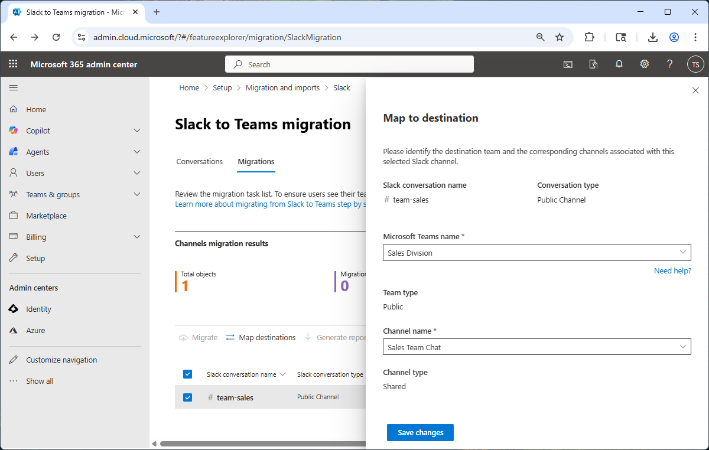Uncheck the team-sales row checkbox
Screen dimensions: 709x450
point(187,397)
